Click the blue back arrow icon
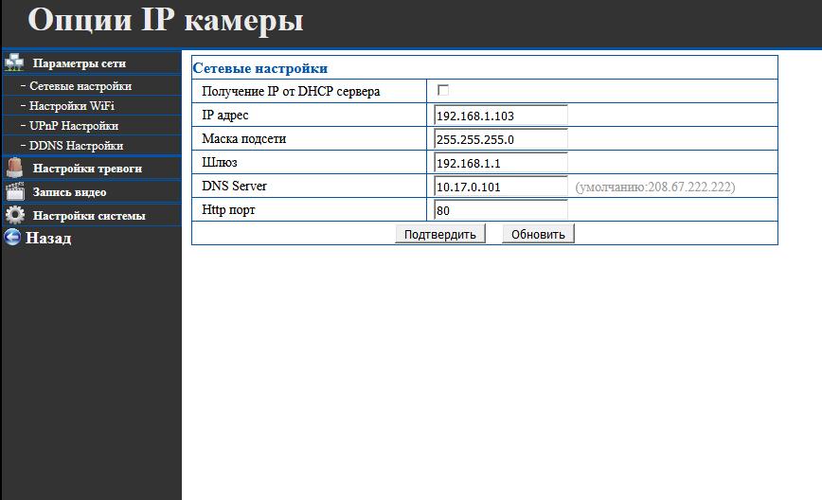This screenshot has width=822, height=500. (12, 238)
